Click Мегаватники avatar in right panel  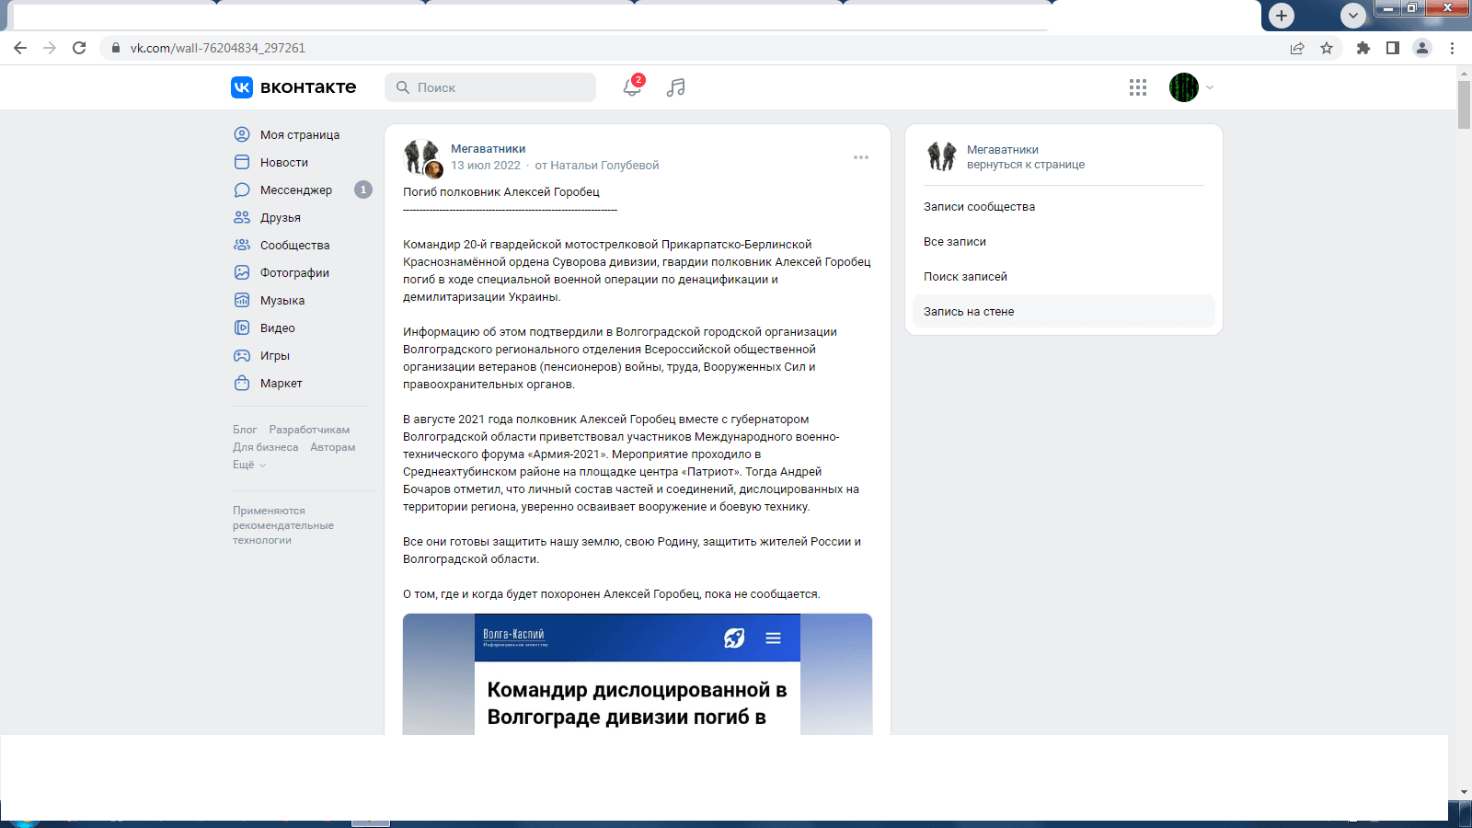942,156
